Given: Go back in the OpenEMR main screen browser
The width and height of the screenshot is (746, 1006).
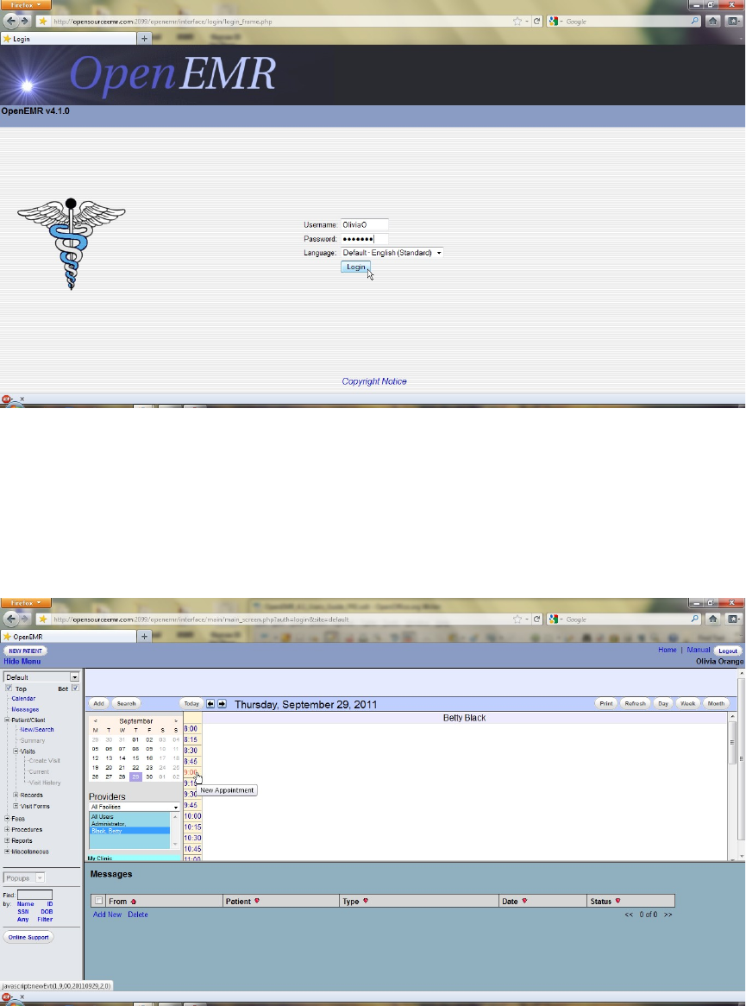Looking at the screenshot, I should (10, 619).
